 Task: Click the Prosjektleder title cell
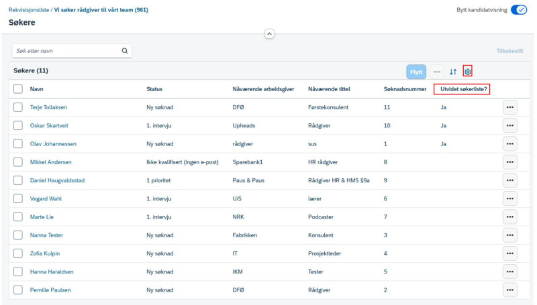coord(325,253)
